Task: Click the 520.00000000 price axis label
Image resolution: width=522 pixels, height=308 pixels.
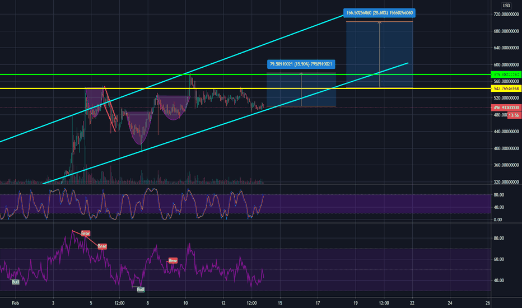Action: click(x=506, y=98)
